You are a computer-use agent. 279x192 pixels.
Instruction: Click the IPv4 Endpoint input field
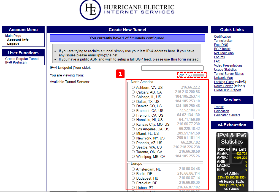click(172, 68)
